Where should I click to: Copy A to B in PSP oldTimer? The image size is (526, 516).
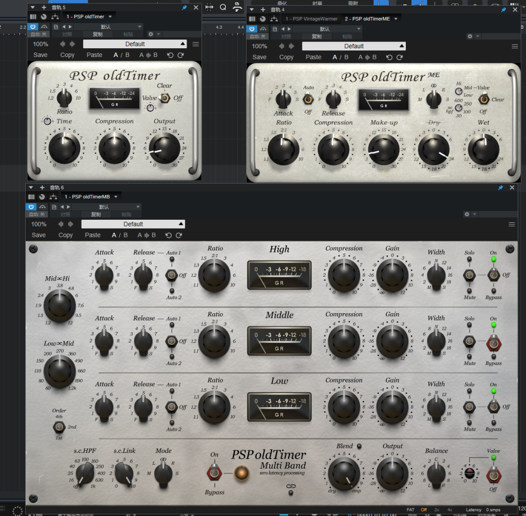pyautogui.click(x=148, y=55)
